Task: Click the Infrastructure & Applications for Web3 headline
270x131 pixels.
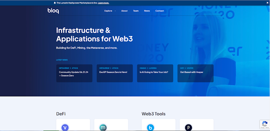Action: point(94,35)
